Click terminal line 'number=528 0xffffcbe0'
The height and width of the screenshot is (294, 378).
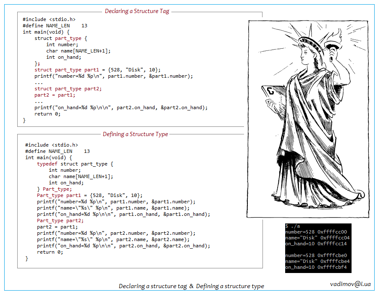point(316,255)
